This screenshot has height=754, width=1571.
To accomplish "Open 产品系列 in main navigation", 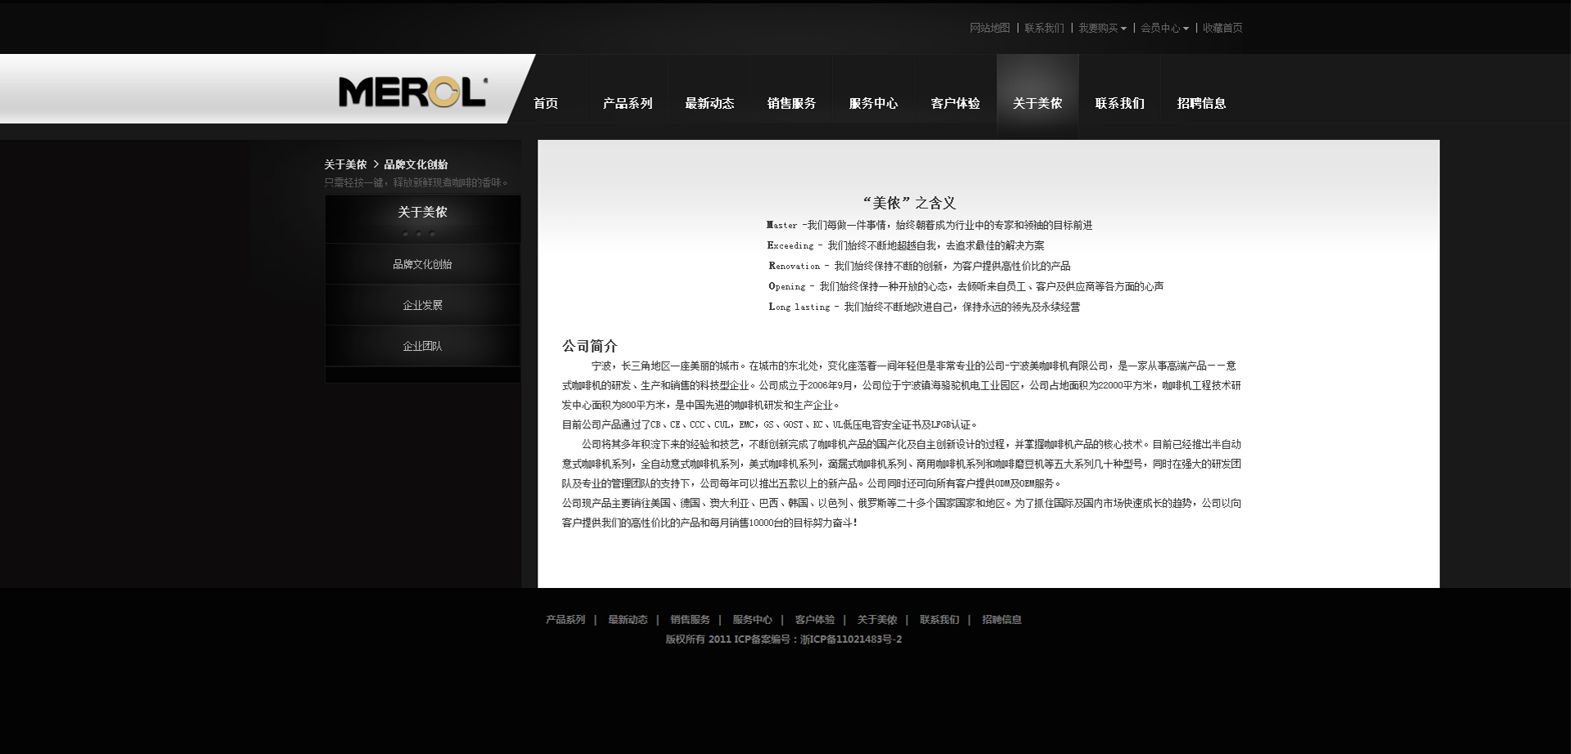I will click(x=628, y=103).
